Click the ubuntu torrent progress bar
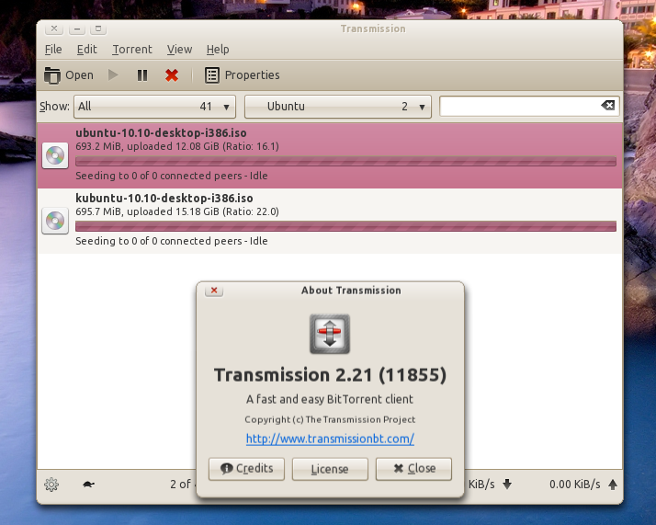The height and width of the screenshot is (525, 656). [345, 161]
